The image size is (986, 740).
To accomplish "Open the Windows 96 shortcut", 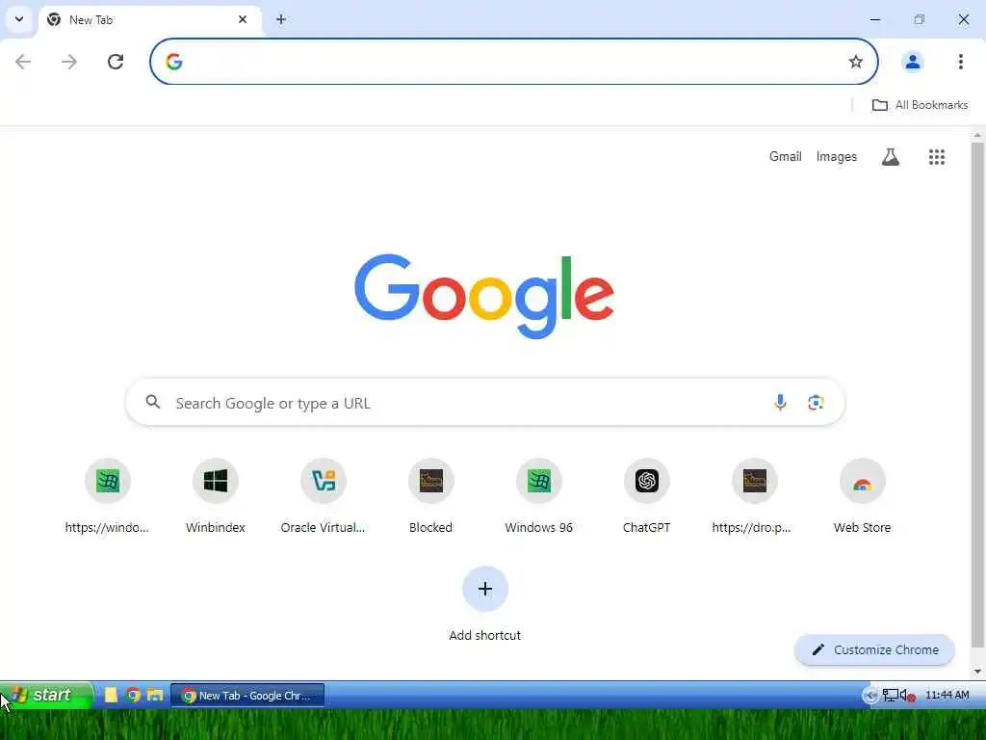I will pyautogui.click(x=539, y=496).
